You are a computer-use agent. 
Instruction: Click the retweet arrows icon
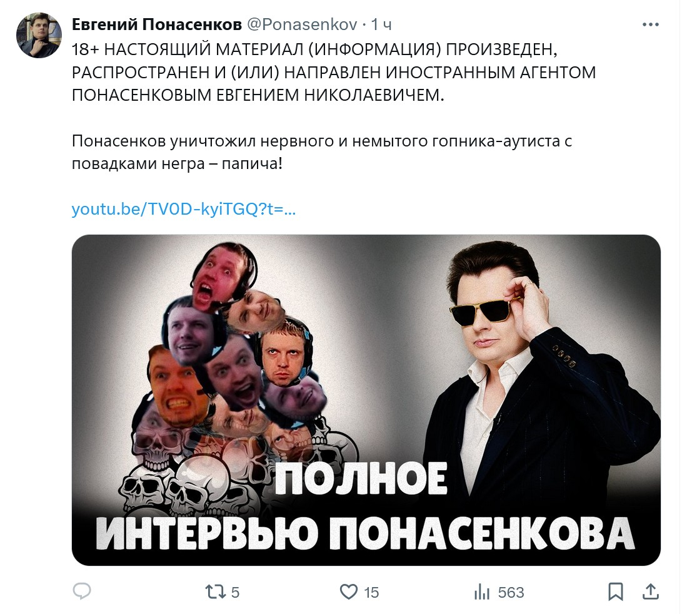pyautogui.click(x=216, y=592)
